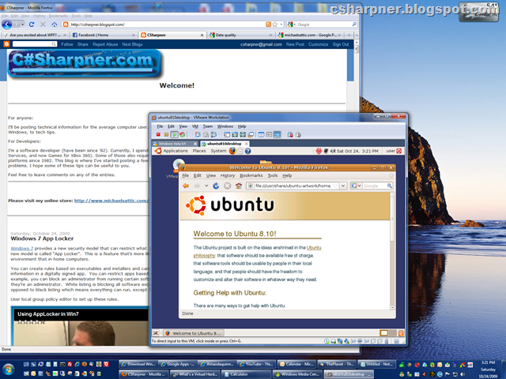The image size is (506, 379).
Task: Launch Firefox from the Ubuntu top panel
Action: pos(232,151)
